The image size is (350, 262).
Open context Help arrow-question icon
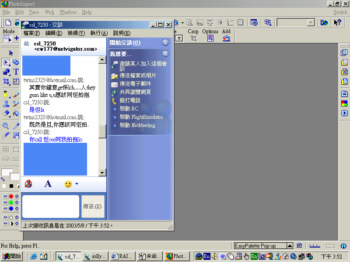[x=337, y=23]
